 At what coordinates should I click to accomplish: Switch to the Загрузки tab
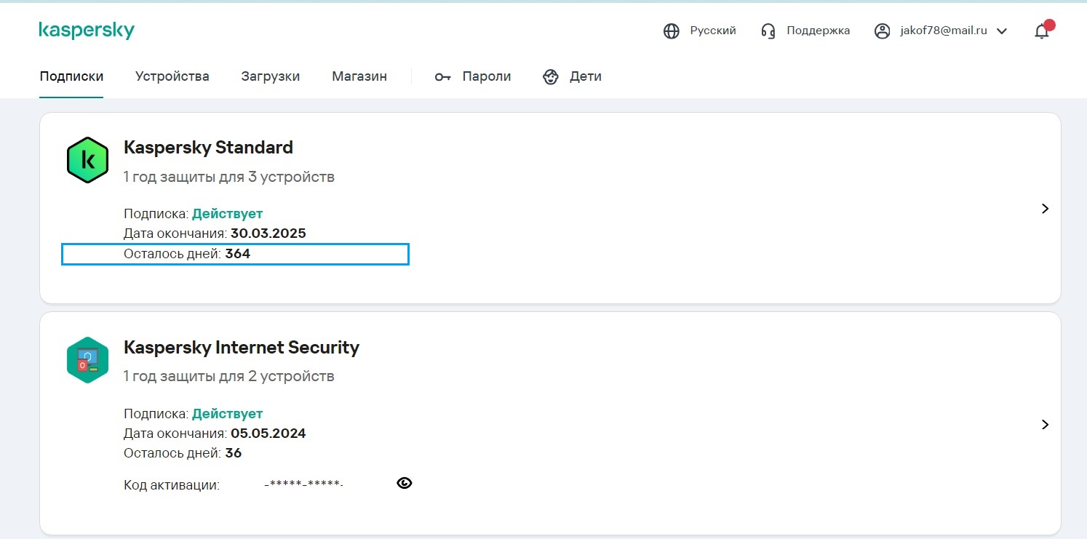point(271,76)
